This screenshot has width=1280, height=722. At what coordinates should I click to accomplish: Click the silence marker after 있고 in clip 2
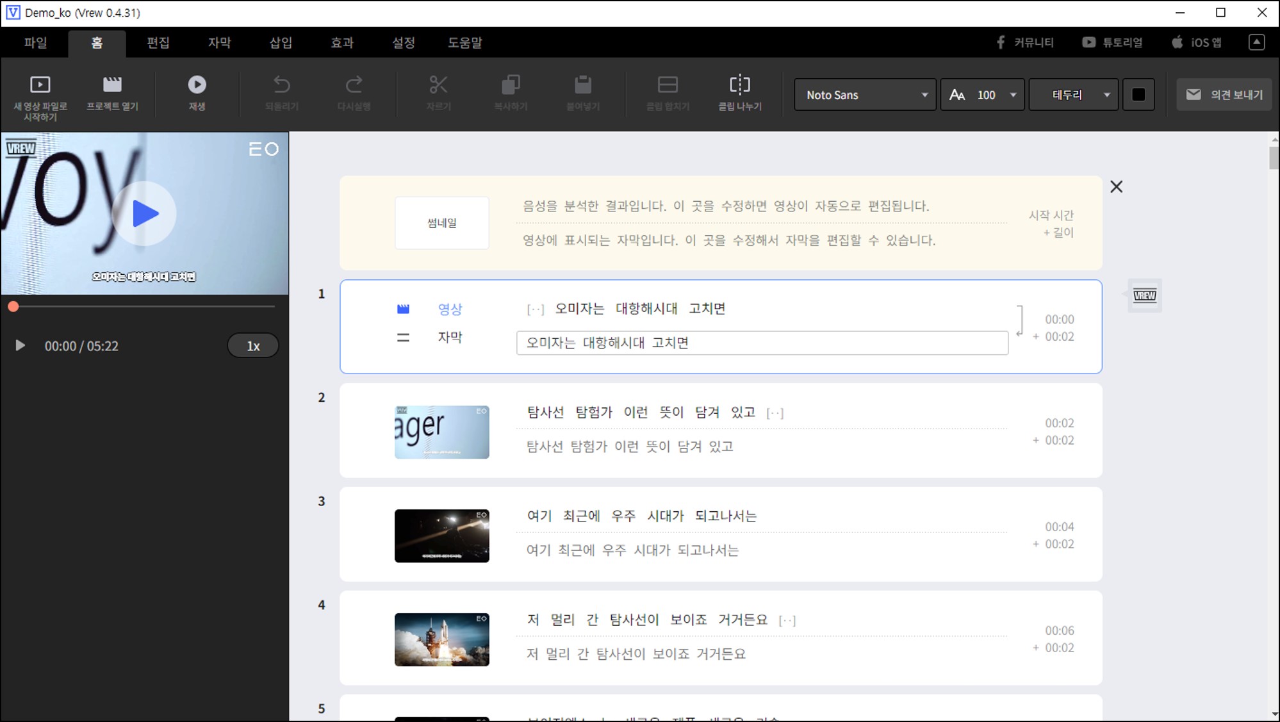775,413
